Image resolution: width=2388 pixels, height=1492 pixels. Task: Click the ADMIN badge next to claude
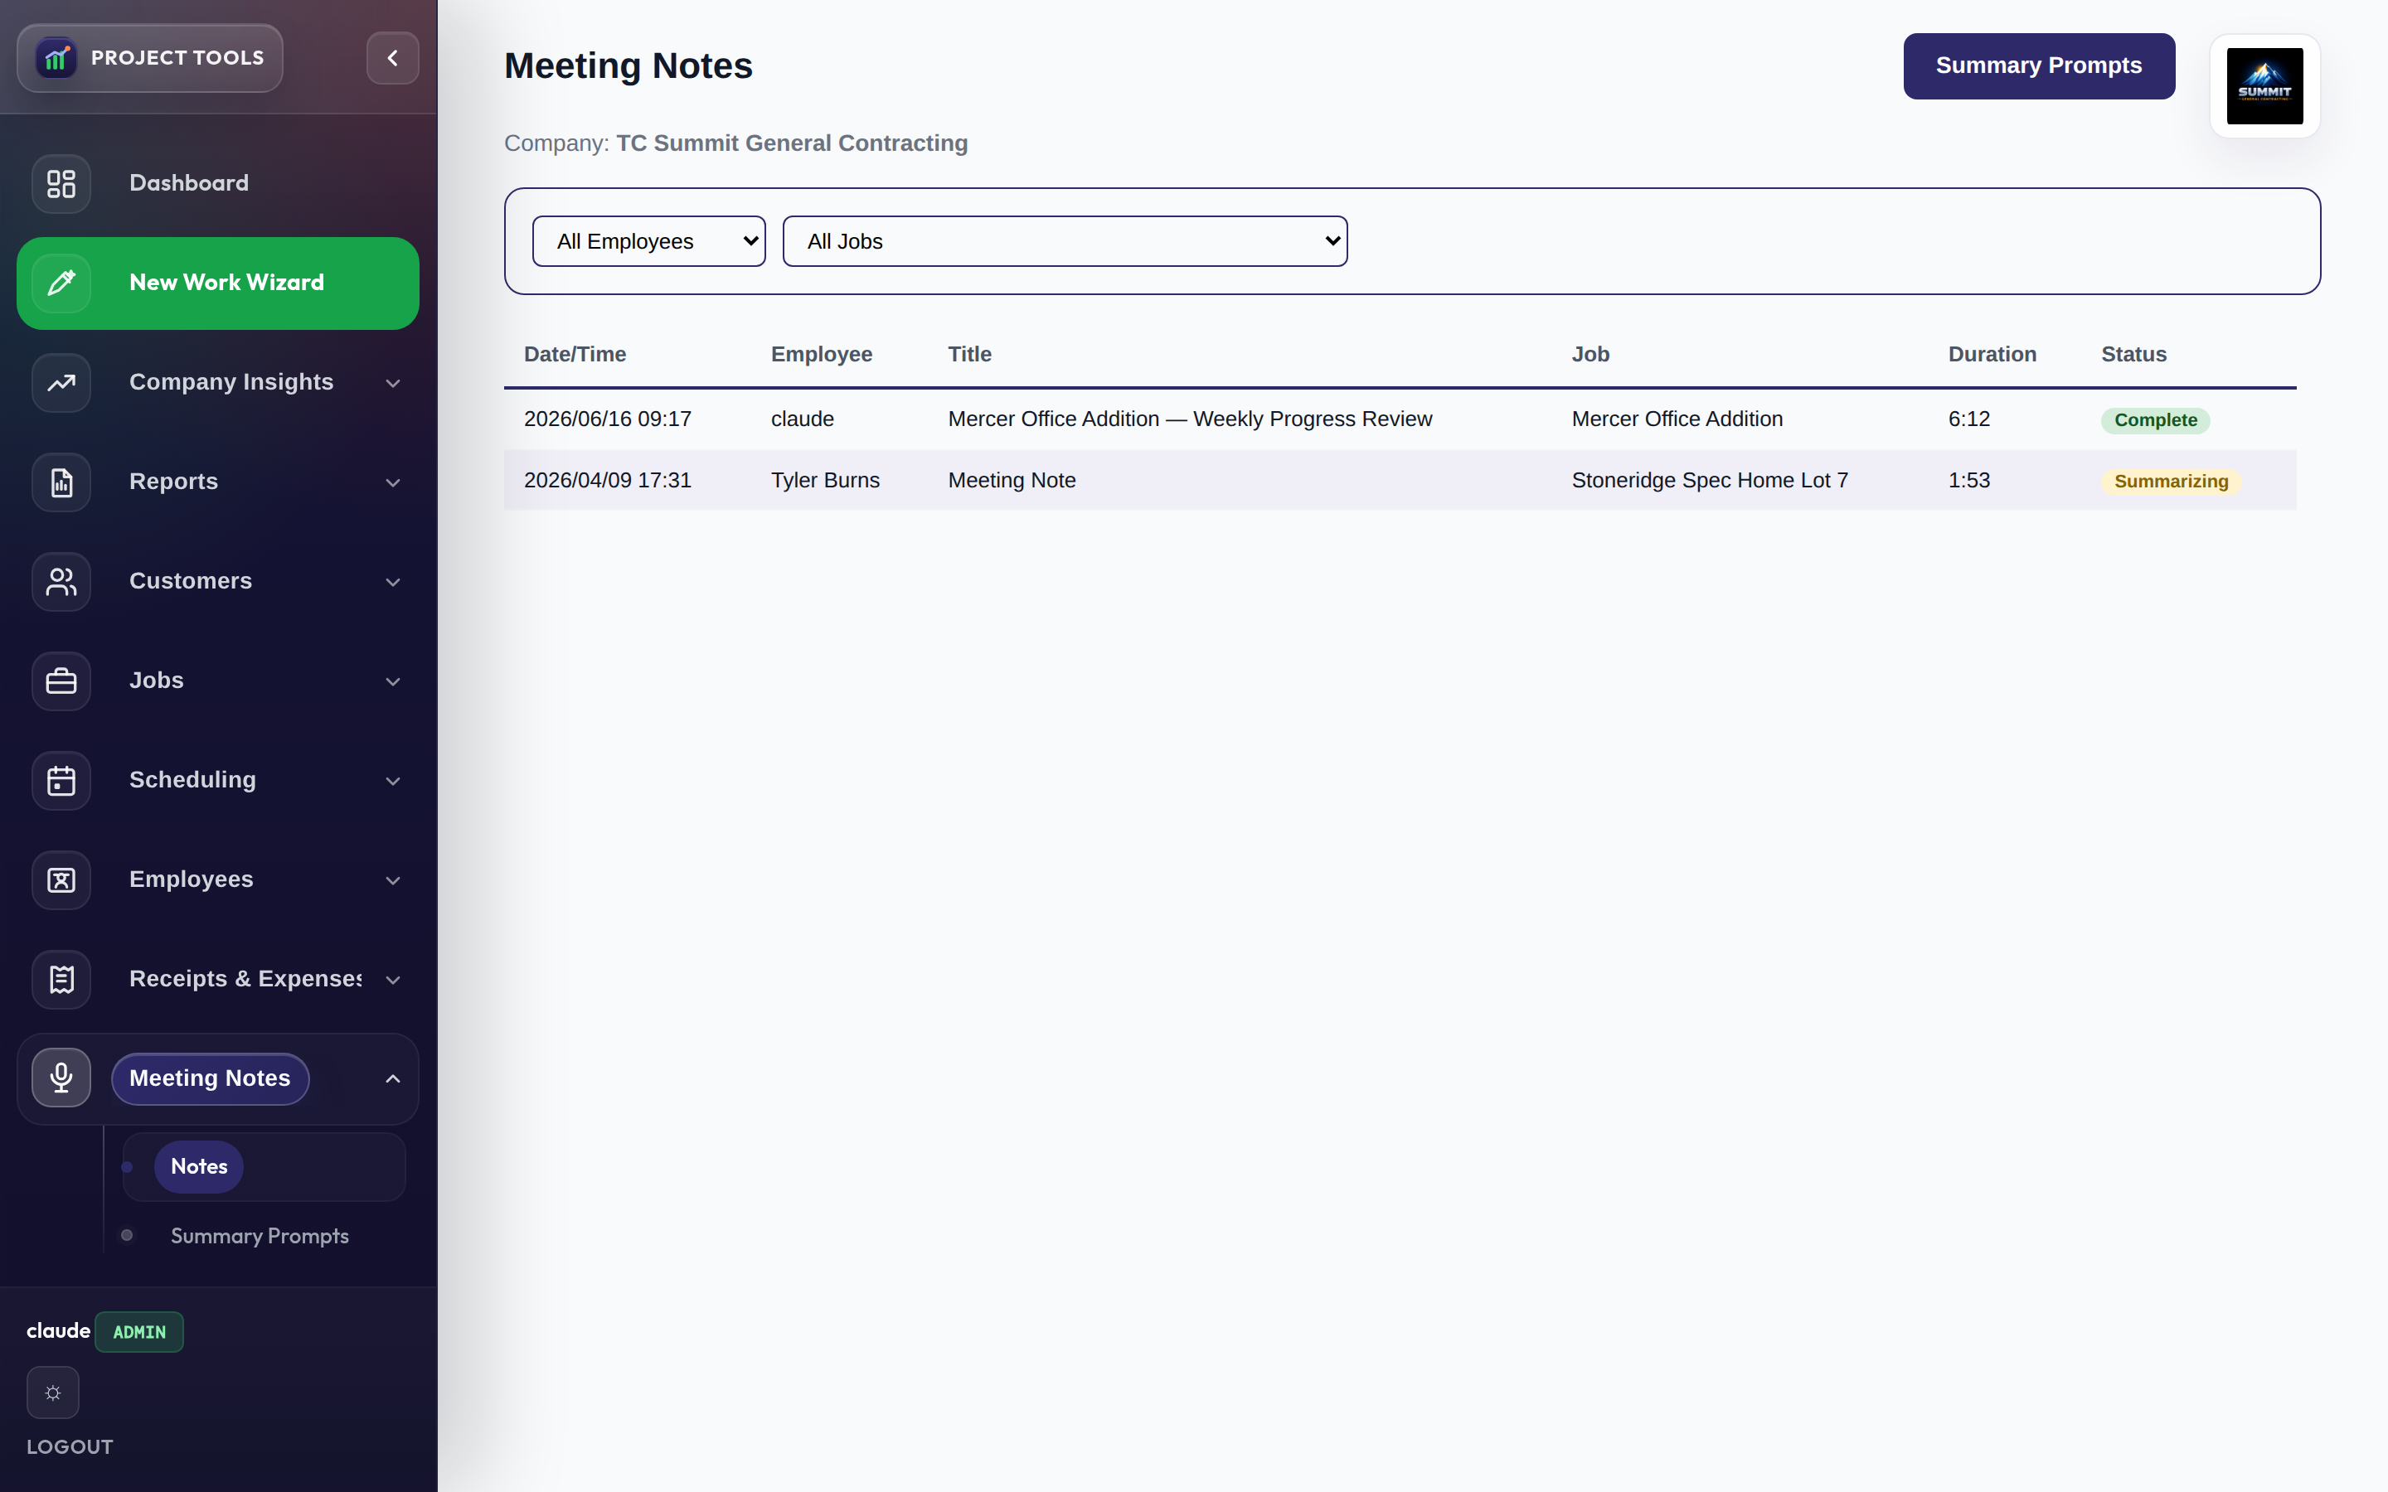139,1332
